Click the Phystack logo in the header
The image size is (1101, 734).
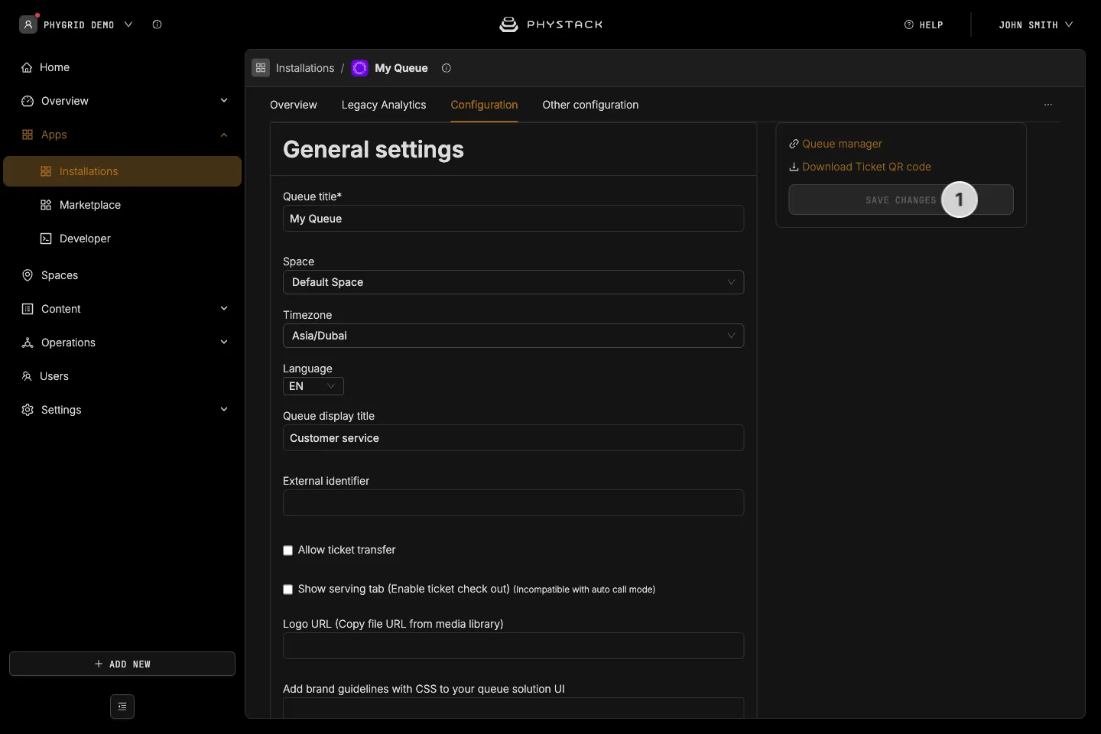tap(550, 24)
